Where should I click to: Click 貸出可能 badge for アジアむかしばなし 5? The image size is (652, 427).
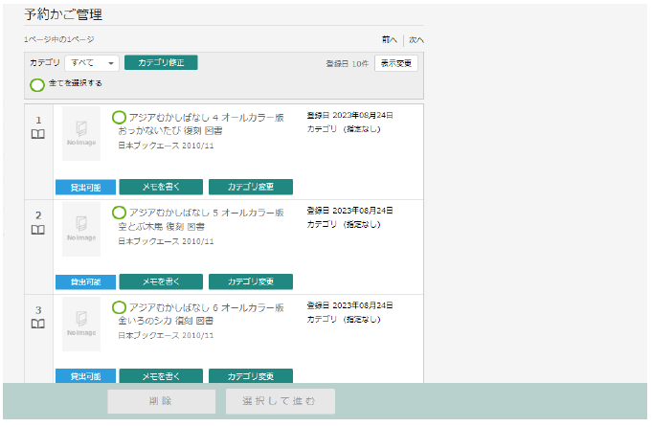tap(85, 281)
